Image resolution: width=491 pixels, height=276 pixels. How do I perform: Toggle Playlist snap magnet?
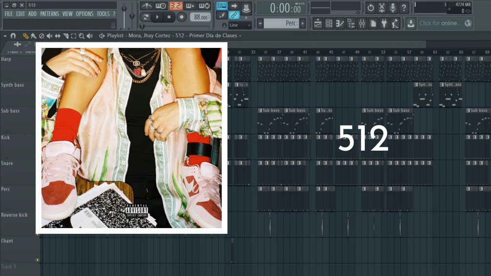[x=13, y=36]
